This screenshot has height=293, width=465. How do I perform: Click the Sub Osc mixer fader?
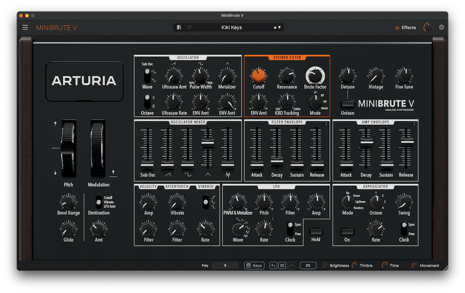pos(147,165)
